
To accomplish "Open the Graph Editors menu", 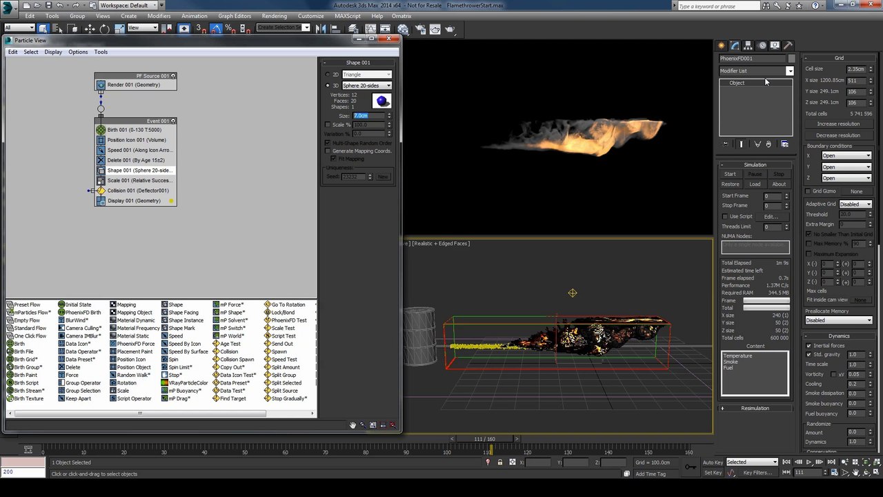I will point(235,16).
